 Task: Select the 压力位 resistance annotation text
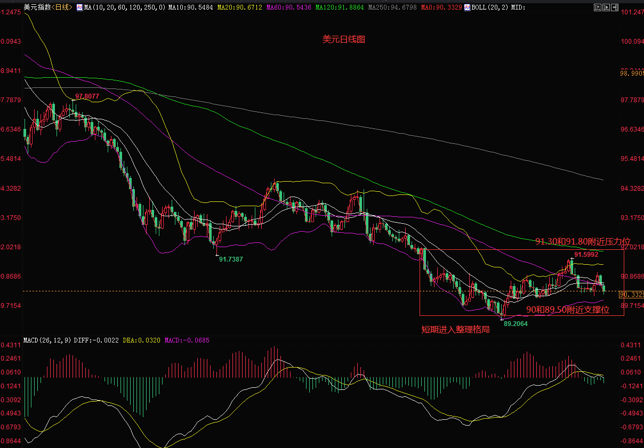click(x=583, y=241)
